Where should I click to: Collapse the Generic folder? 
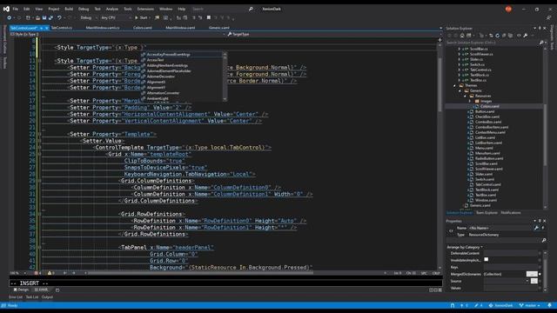tap(460, 90)
